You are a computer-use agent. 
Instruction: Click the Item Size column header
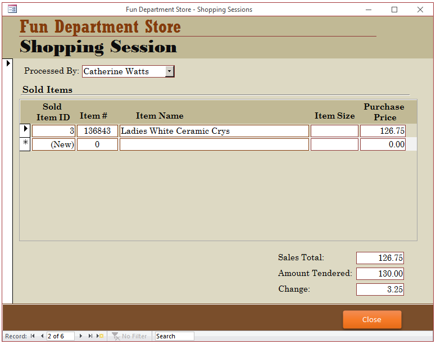[334, 116]
